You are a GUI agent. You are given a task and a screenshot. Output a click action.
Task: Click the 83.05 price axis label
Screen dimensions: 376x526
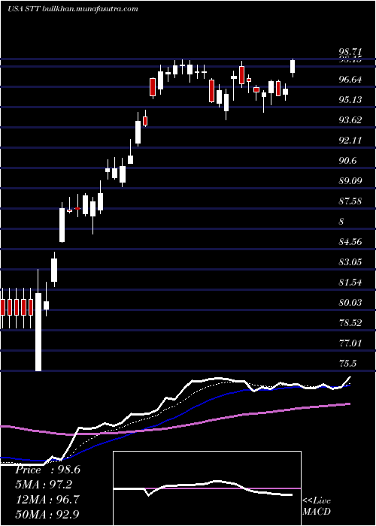point(350,262)
